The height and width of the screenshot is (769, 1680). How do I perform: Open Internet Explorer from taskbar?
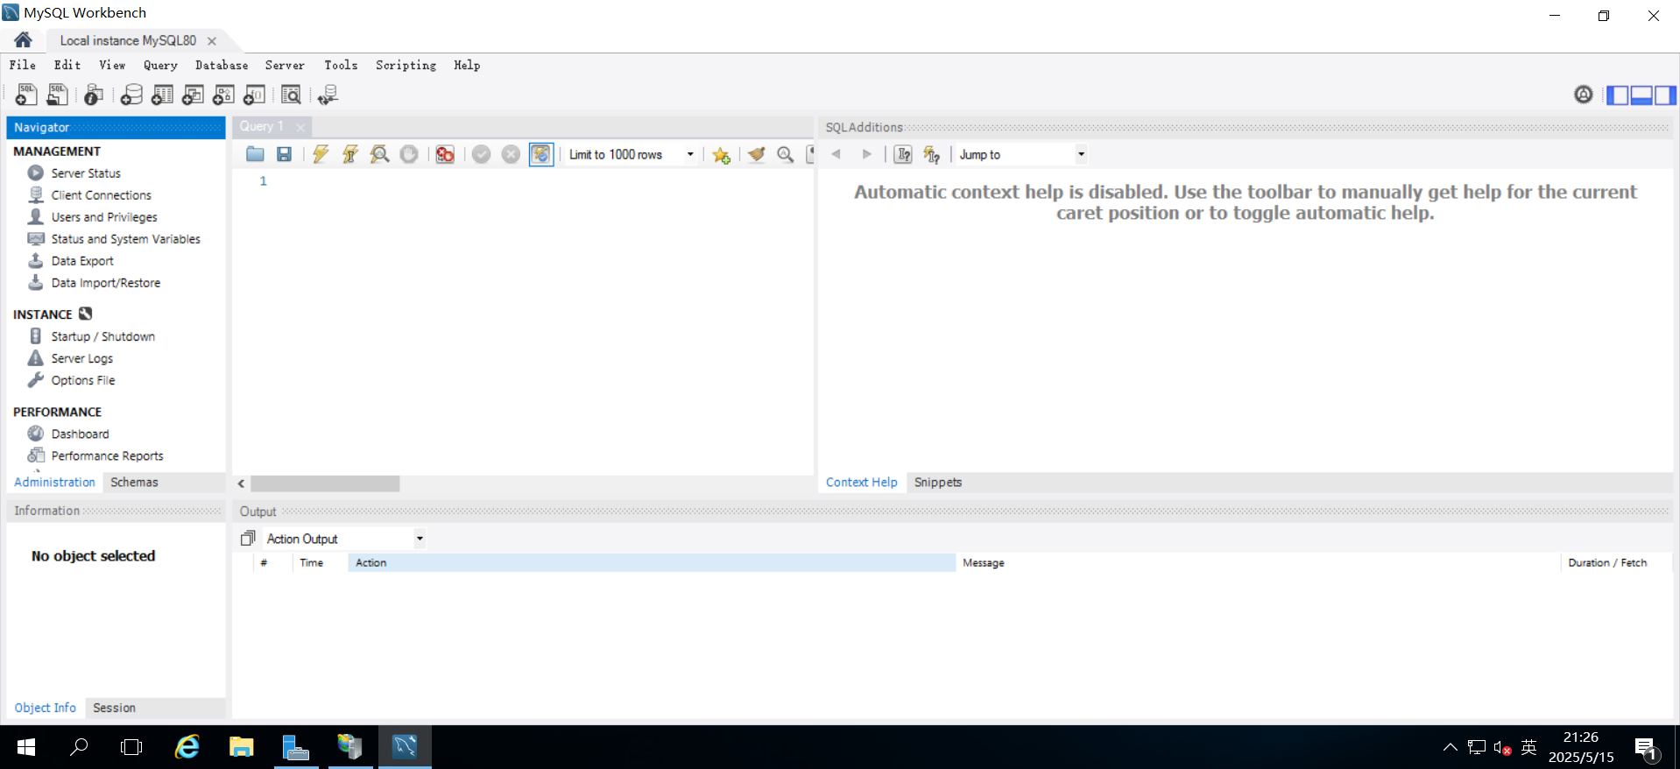[187, 747]
